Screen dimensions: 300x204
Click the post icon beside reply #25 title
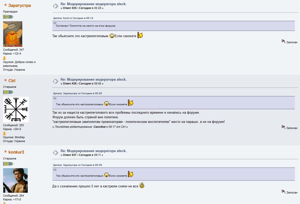click(x=56, y=6)
